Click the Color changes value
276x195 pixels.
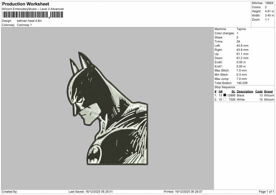click(237, 33)
